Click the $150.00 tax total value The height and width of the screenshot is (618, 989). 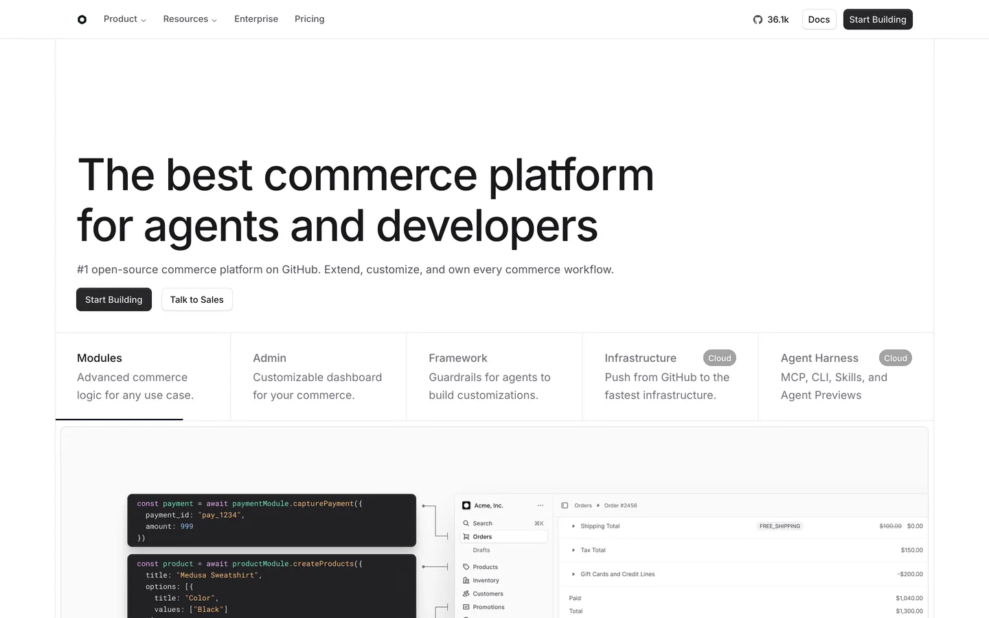tap(912, 550)
